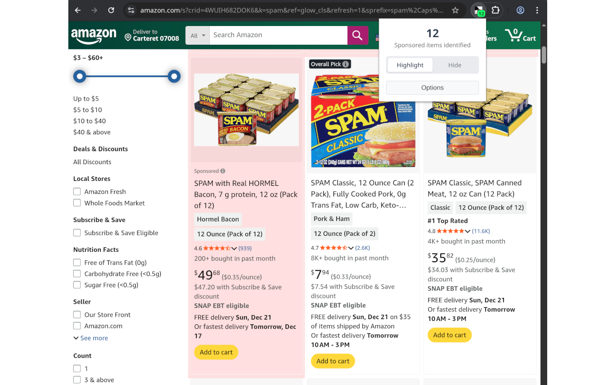Tick the Sugar Free checkbox
Screen dimensions: 616x385
[77, 285]
